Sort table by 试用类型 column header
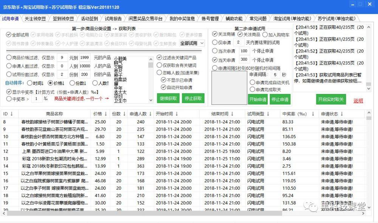Screen dimensions: 378x223 [263, 114]
